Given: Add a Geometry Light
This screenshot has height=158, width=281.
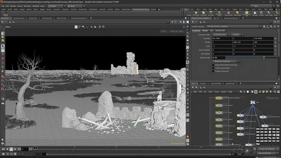Looking at the screenshot, I should [x=219, y=13].
